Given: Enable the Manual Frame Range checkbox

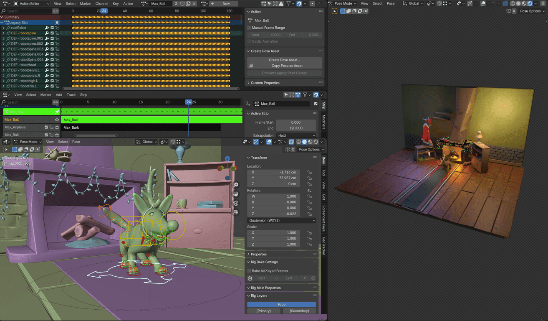Looking at the screenshot, I should [249, 28].
